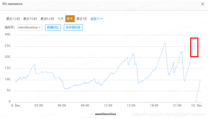The width and height of the screenshot is (208, 119).
Task: Select the 最近1小时 time range
Action: tap(13, 19)
